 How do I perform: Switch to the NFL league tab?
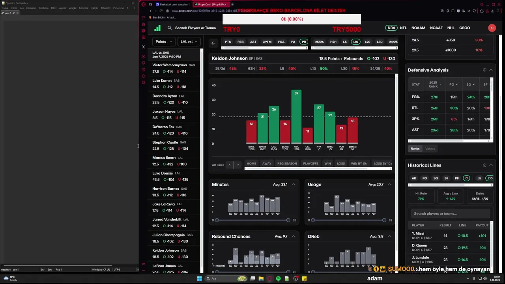pyautogui.click(x=403, y=28)
